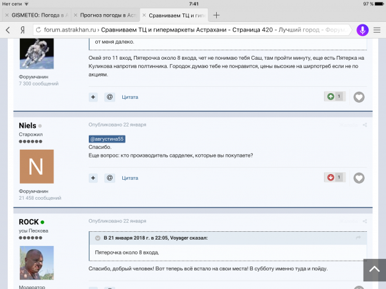Expand the red reputation counter on Niels' post
Viewport: 386px width, 289px height.
click(x=335, y=177)
